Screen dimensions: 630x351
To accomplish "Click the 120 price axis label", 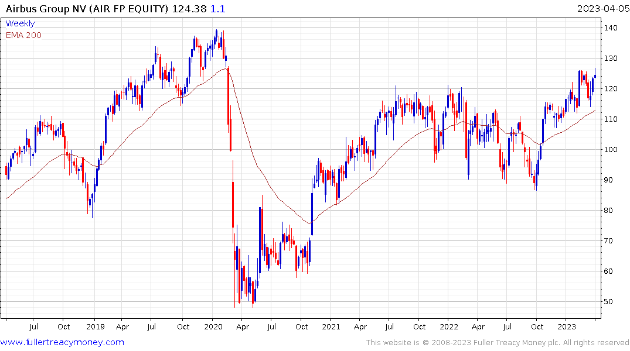I will pos(611,89).
